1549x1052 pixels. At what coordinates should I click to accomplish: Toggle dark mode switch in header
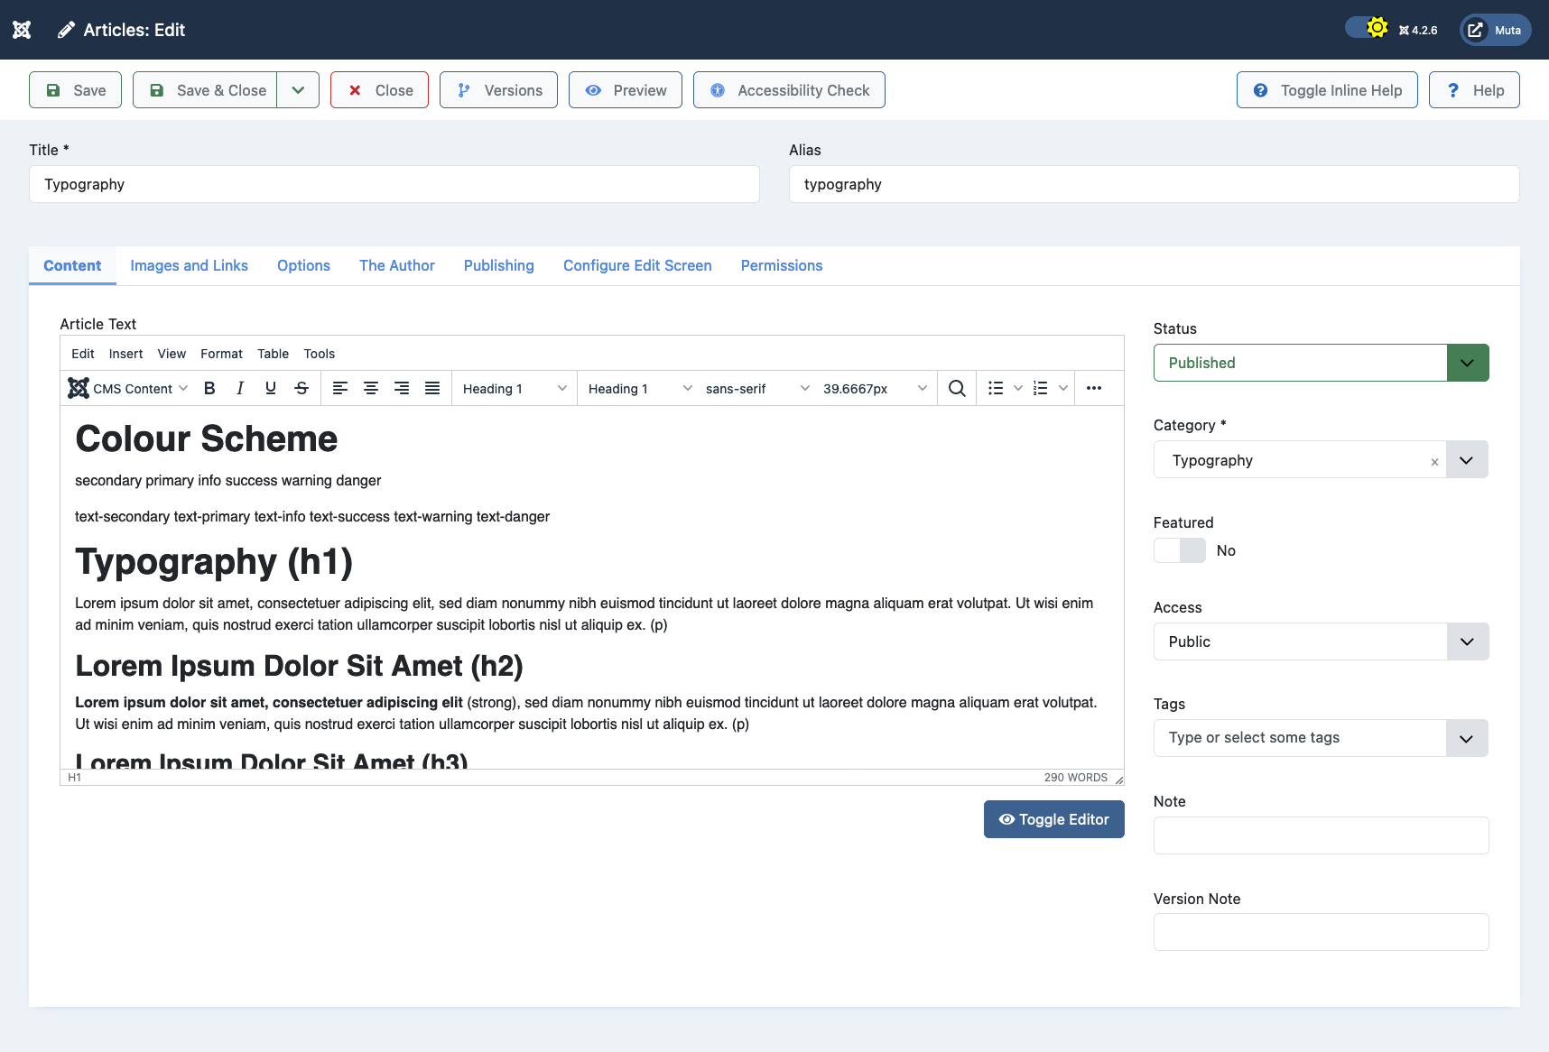pos(1367,29)
